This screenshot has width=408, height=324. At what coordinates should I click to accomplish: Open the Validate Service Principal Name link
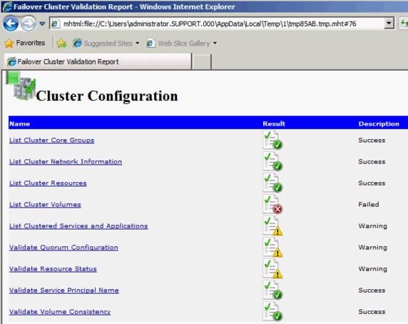[64, 290]
